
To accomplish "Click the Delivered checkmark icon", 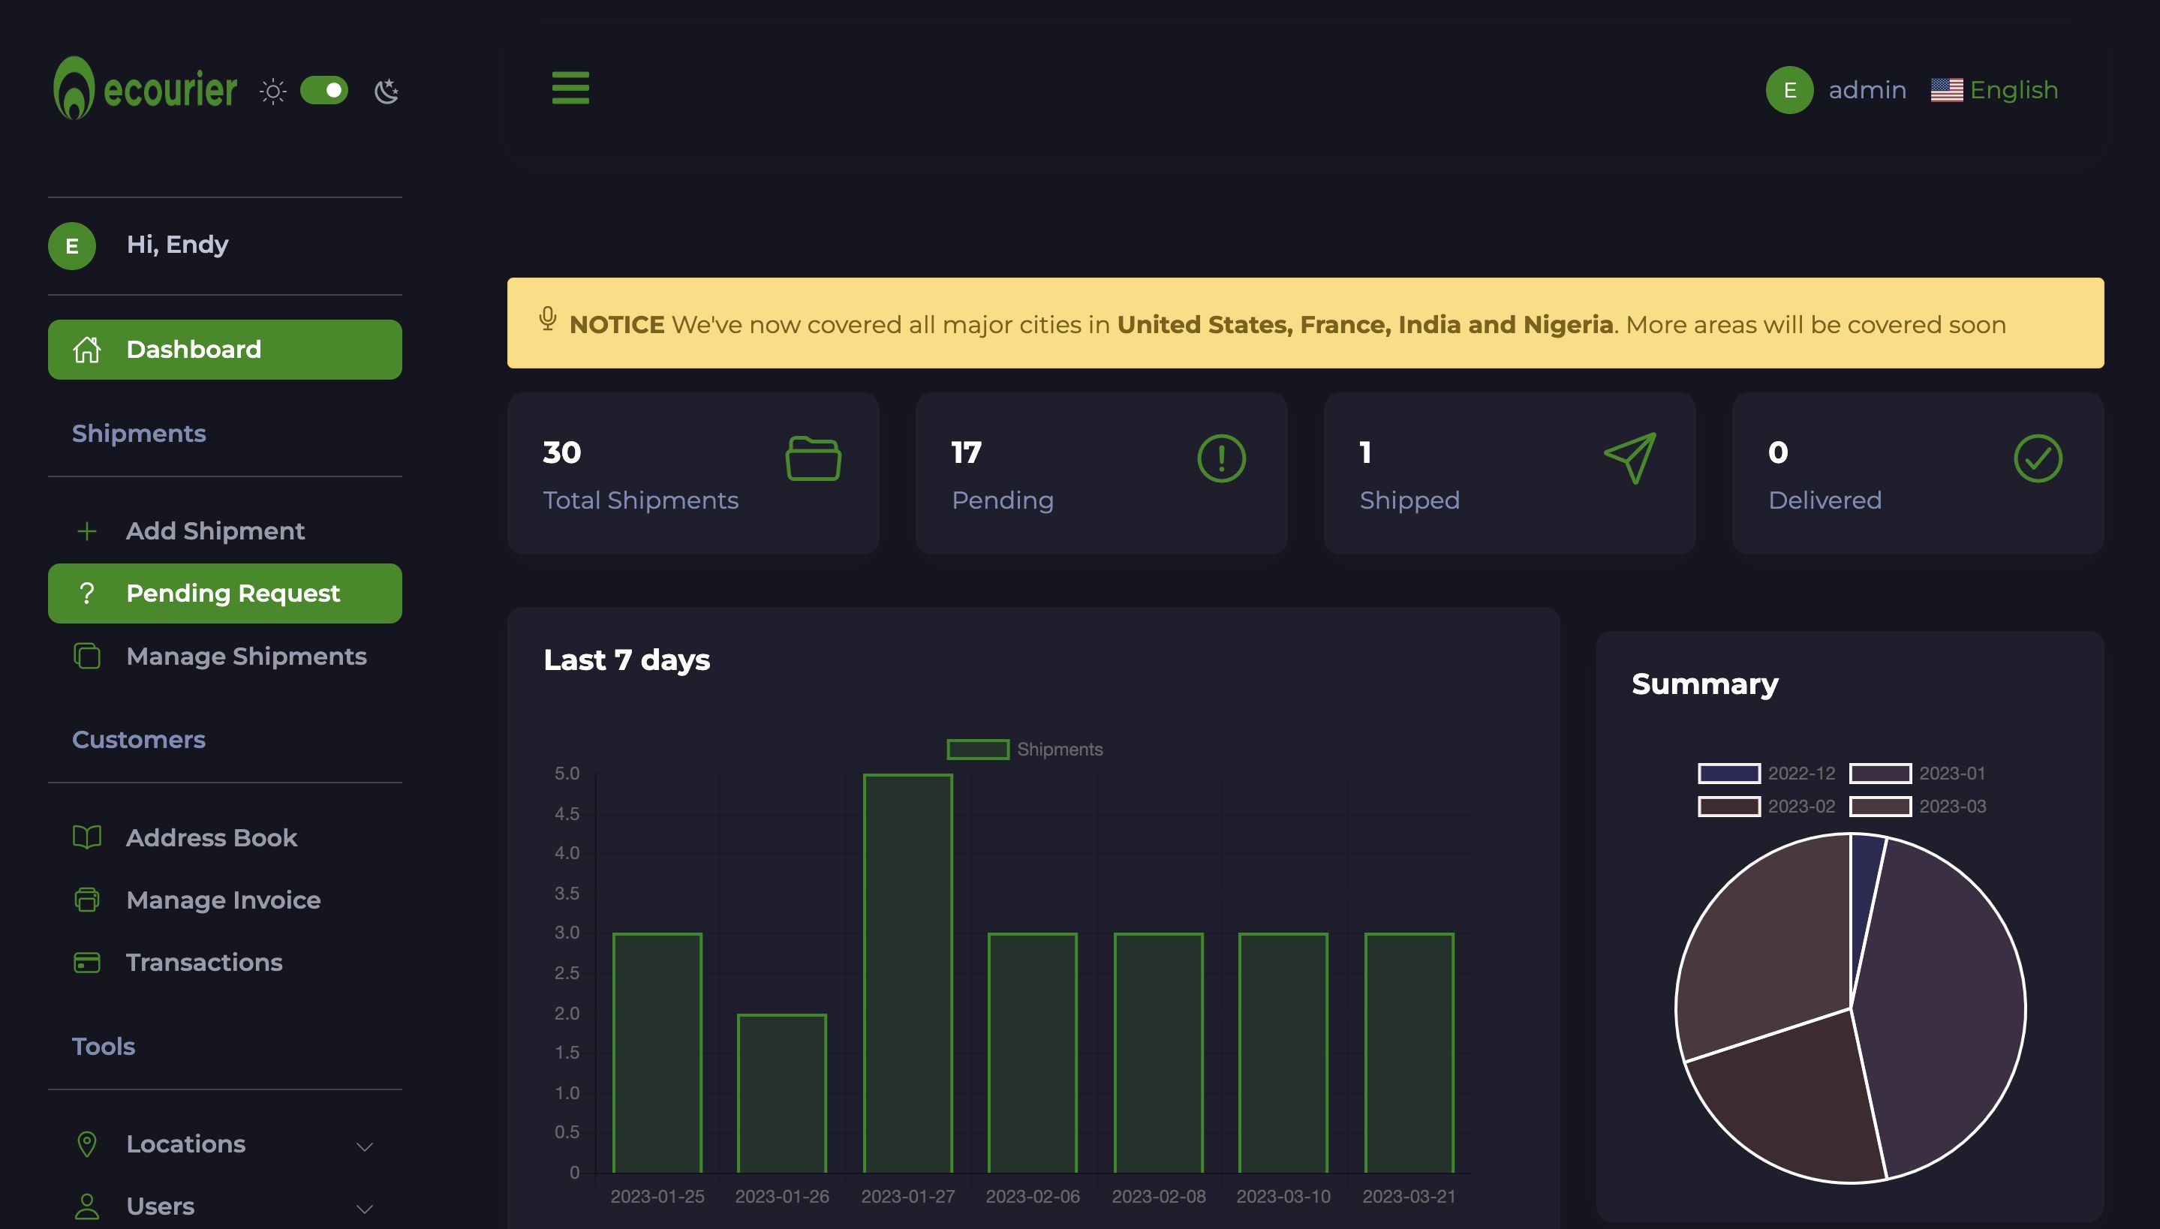I will [2038, 458].
